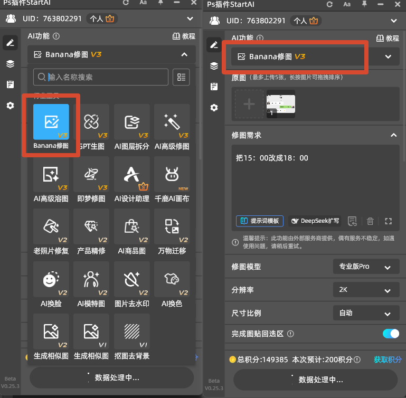406x398 pixels.
Task: Toggle 完成图贴回选区 switch
Action: [391, 334]
